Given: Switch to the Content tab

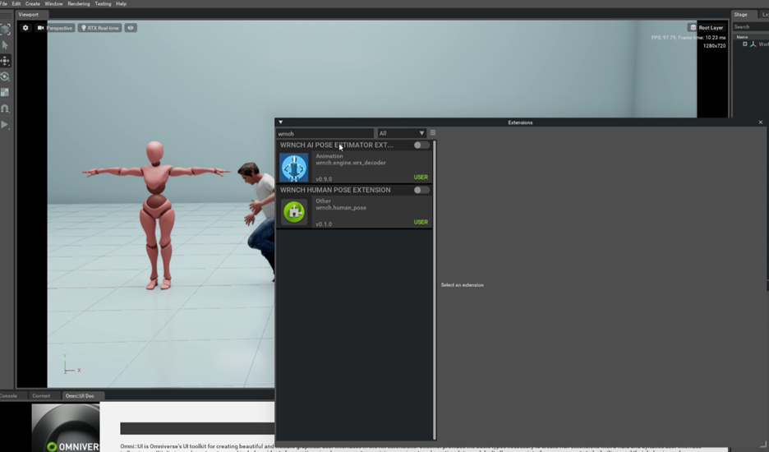Looking at the screenshot, I should click(x=41, y=396).
